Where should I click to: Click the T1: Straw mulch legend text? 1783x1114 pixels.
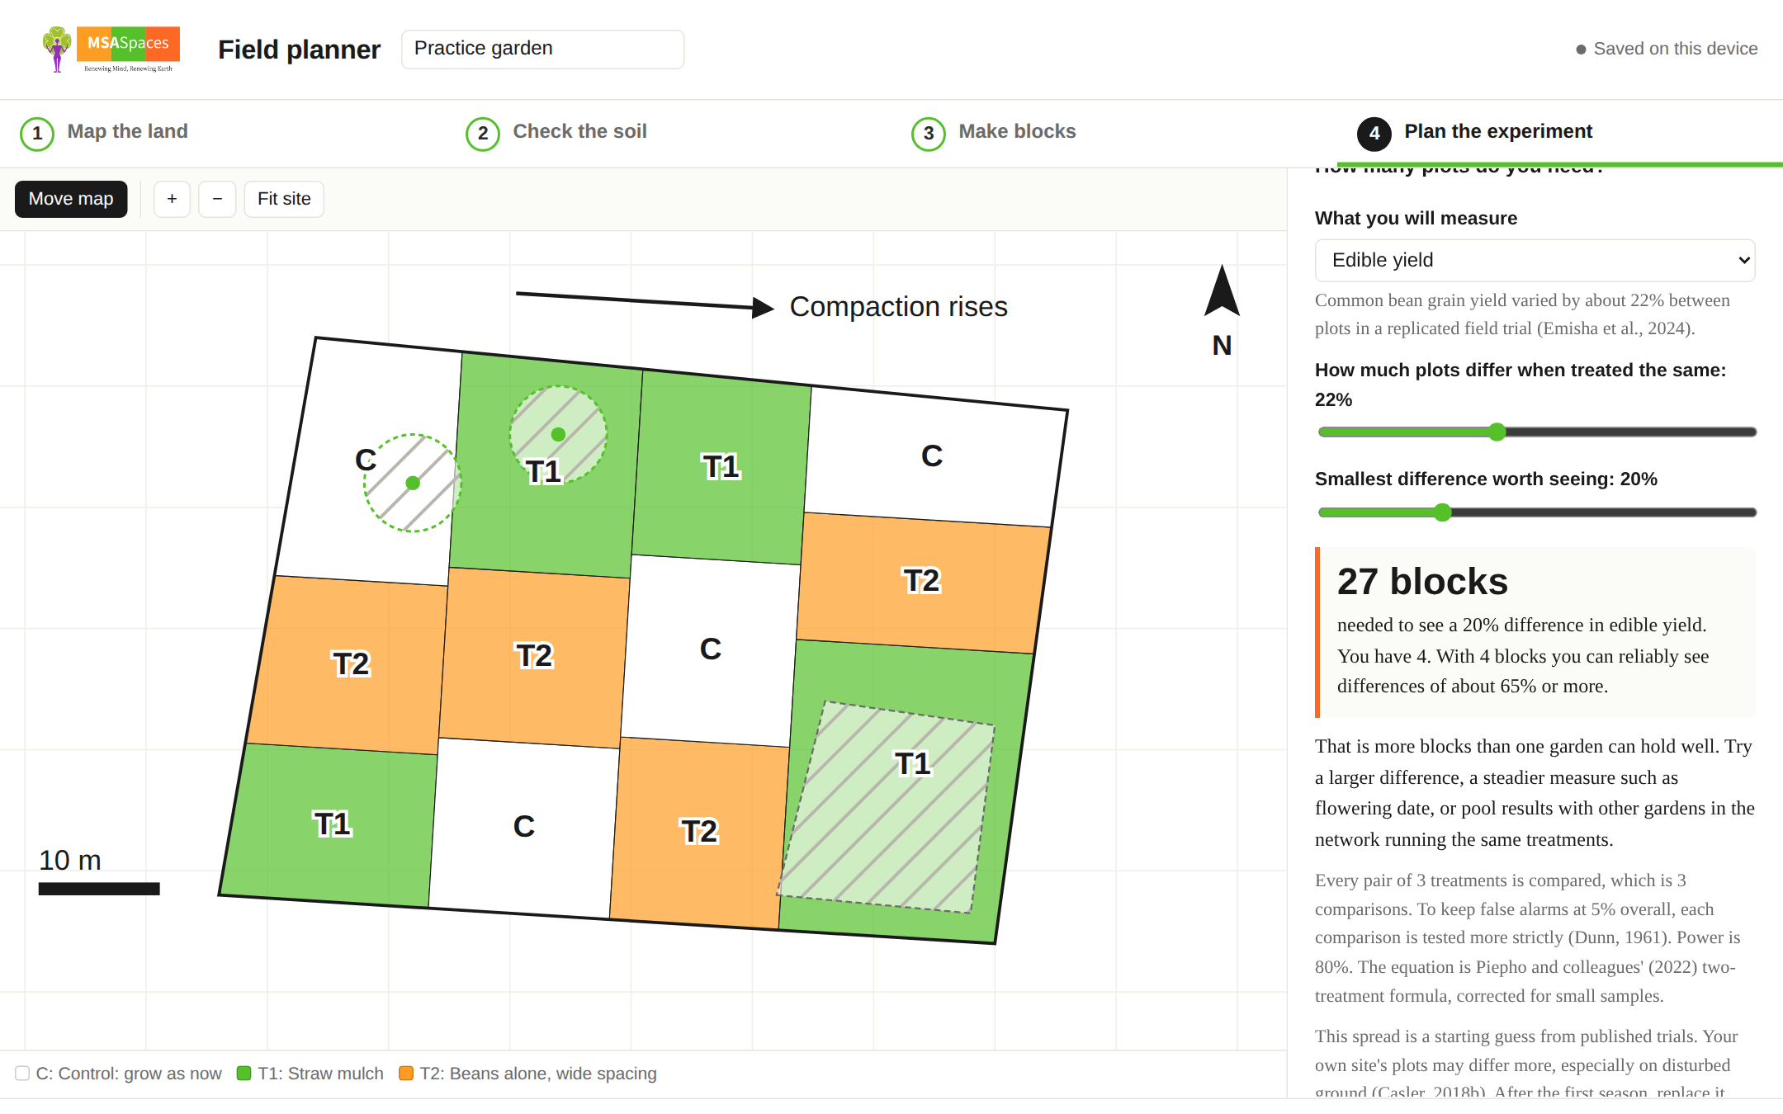tap(320, 1074)
